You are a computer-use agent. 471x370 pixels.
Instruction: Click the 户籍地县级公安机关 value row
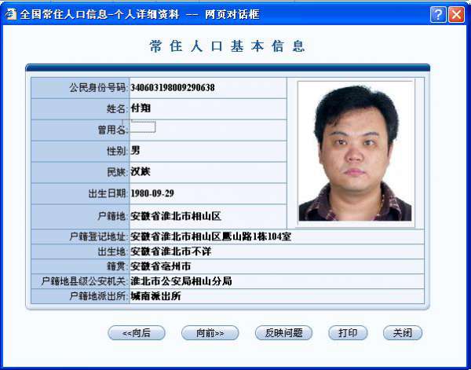(x=276, y=281)
